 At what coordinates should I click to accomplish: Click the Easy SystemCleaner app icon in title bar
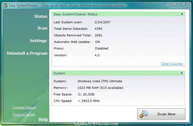(5, 5)
